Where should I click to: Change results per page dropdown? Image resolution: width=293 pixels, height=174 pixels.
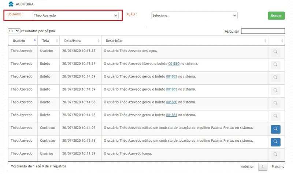[14, 31]
